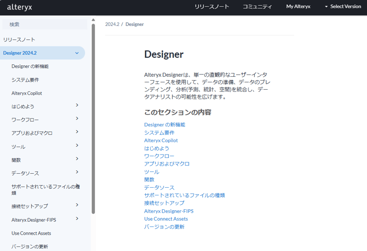Screen dimensions: 367x251
Task: Expand the 関数 sidebar chevron
Action: [x=77, y=159]
